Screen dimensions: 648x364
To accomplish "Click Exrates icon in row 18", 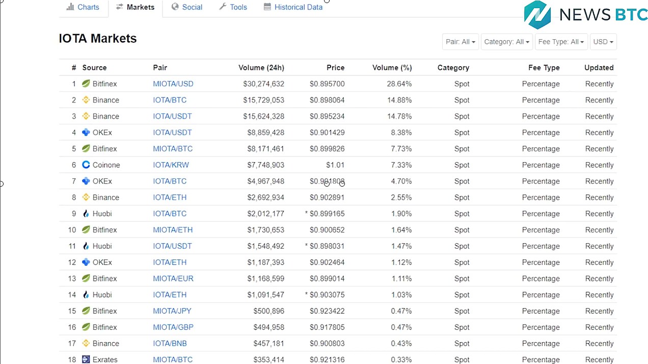I will pos(86,359).
